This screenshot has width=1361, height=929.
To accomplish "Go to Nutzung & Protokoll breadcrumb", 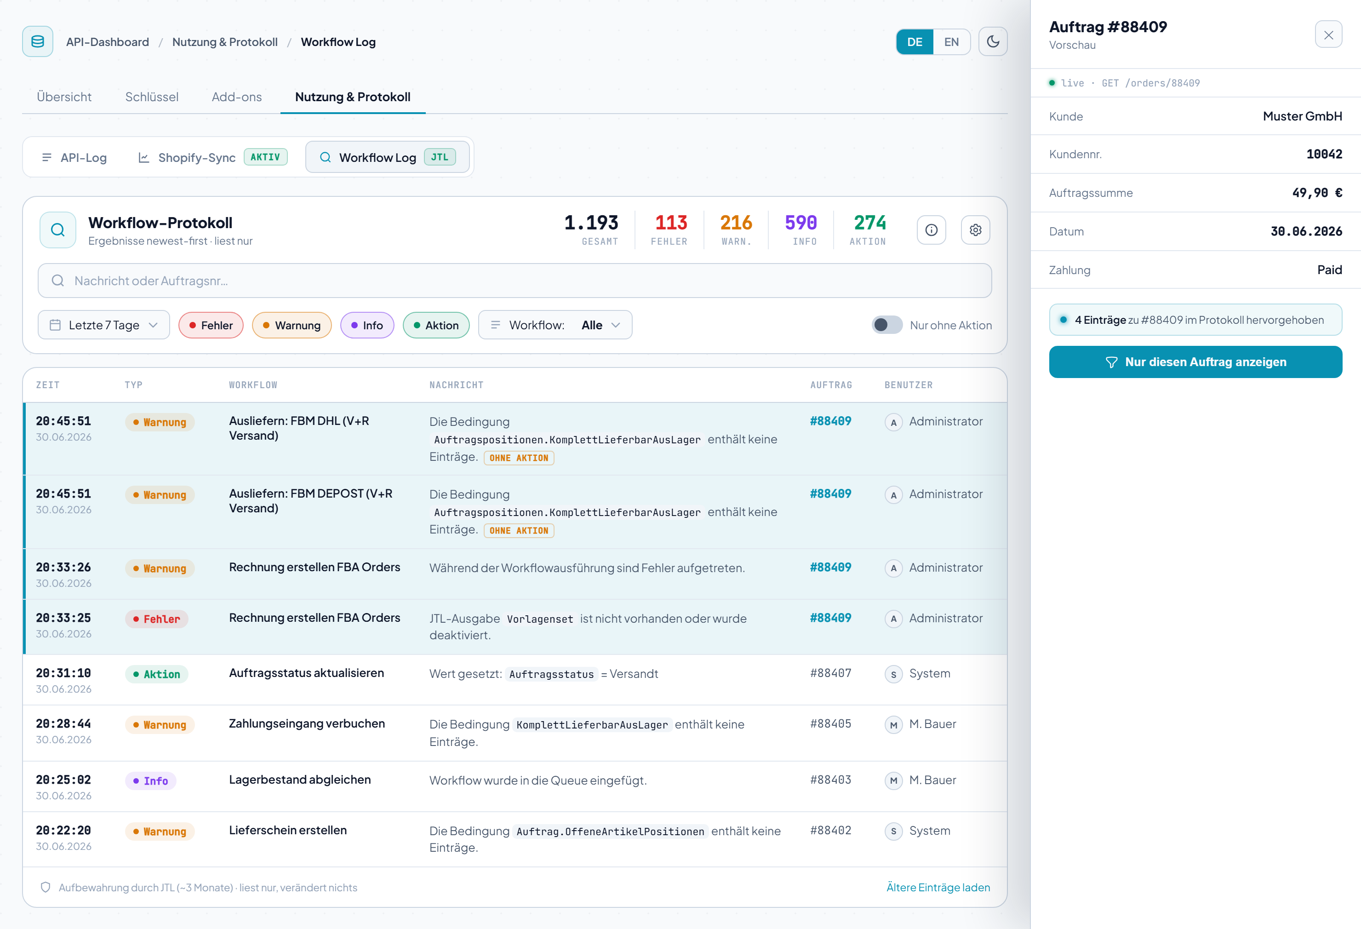I will pos(225,41).
